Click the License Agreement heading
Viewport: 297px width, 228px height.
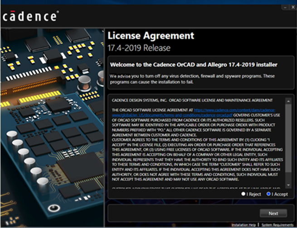point(151,36)
